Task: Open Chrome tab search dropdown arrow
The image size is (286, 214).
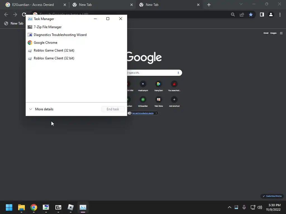Action: 241,4
